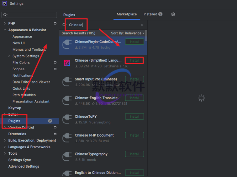The image size is (237, 177).
Task: Expand the Tools settings node
Action: coord(5,153)
